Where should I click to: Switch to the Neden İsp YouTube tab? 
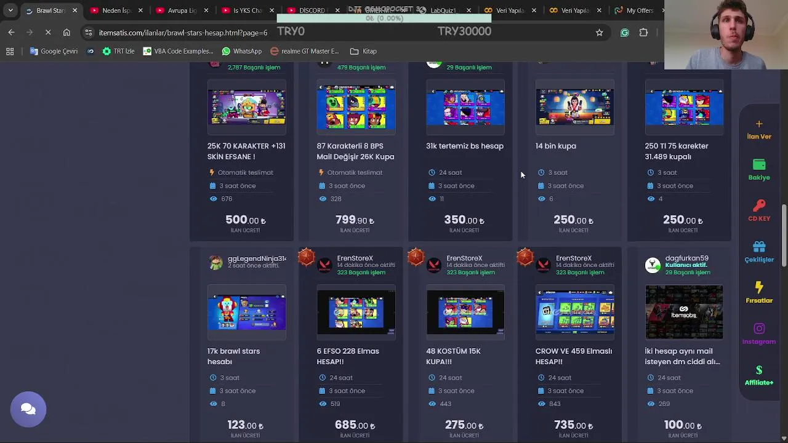116,10
